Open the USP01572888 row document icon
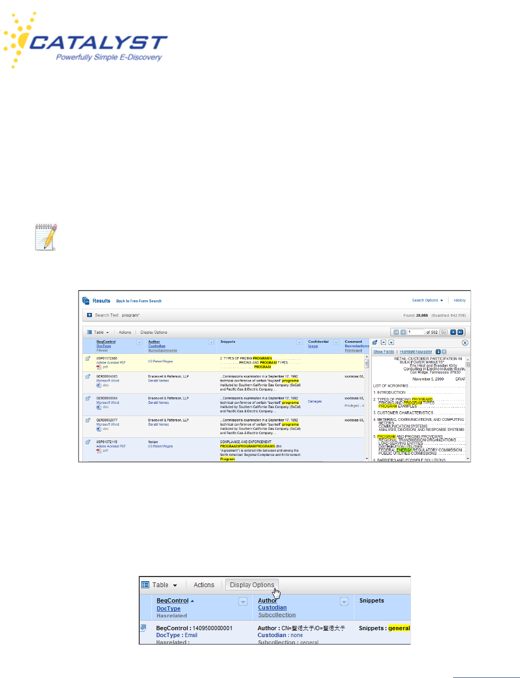Screen dimensions: 520x678 coord(88,359)
